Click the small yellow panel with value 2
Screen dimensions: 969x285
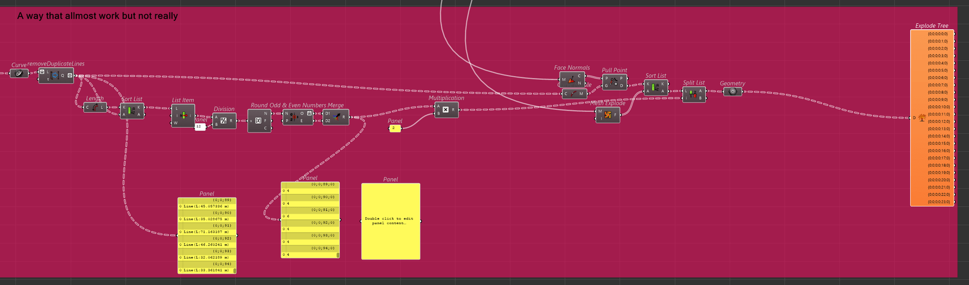(395, 128)
